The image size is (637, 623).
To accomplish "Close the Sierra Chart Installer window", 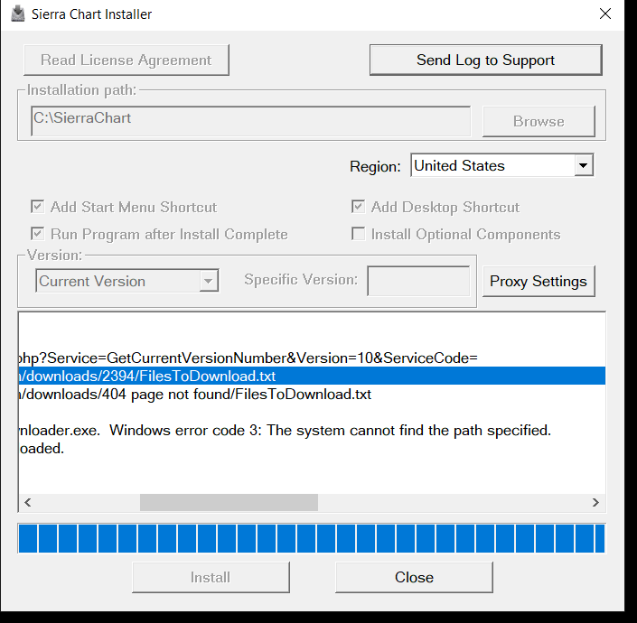I will (604, 14).
